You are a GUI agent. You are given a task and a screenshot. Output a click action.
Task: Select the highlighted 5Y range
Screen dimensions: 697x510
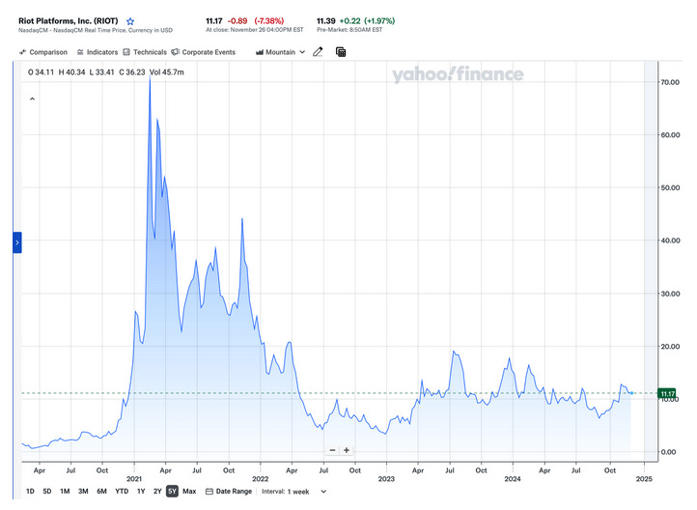pyautogui.click(x=172, y=491)
